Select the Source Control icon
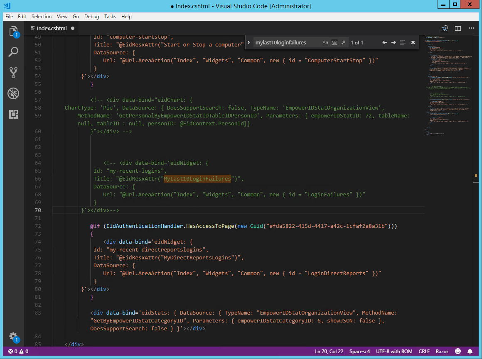Viewport: 482px width, 359px height. tap(13, 73)
